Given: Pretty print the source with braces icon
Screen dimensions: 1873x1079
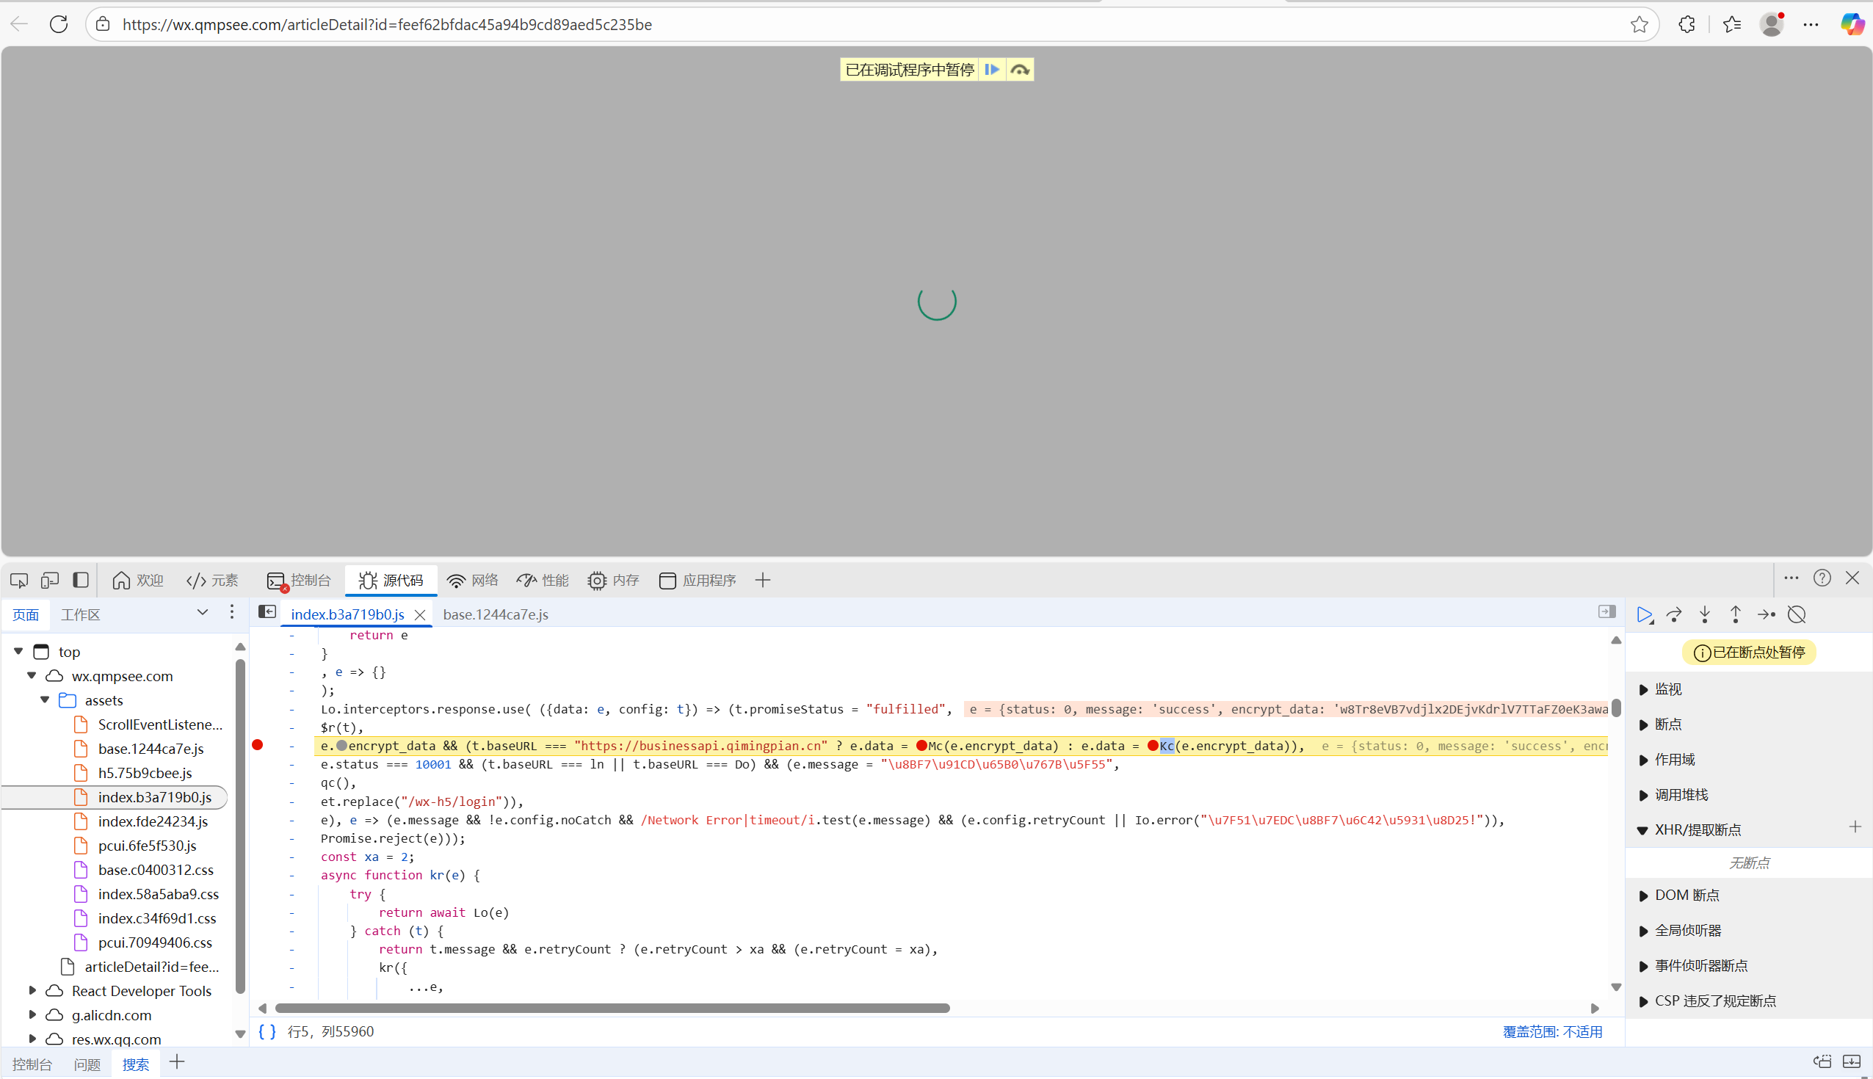Looking at the screenshot, I should [267, 1031].
